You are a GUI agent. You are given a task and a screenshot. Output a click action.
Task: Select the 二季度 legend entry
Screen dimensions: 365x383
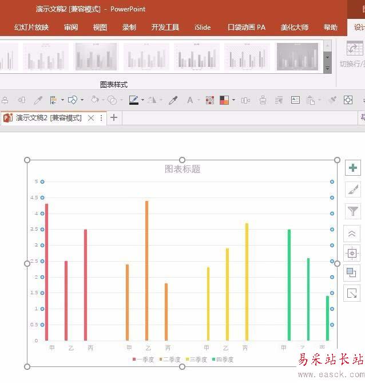170,360
